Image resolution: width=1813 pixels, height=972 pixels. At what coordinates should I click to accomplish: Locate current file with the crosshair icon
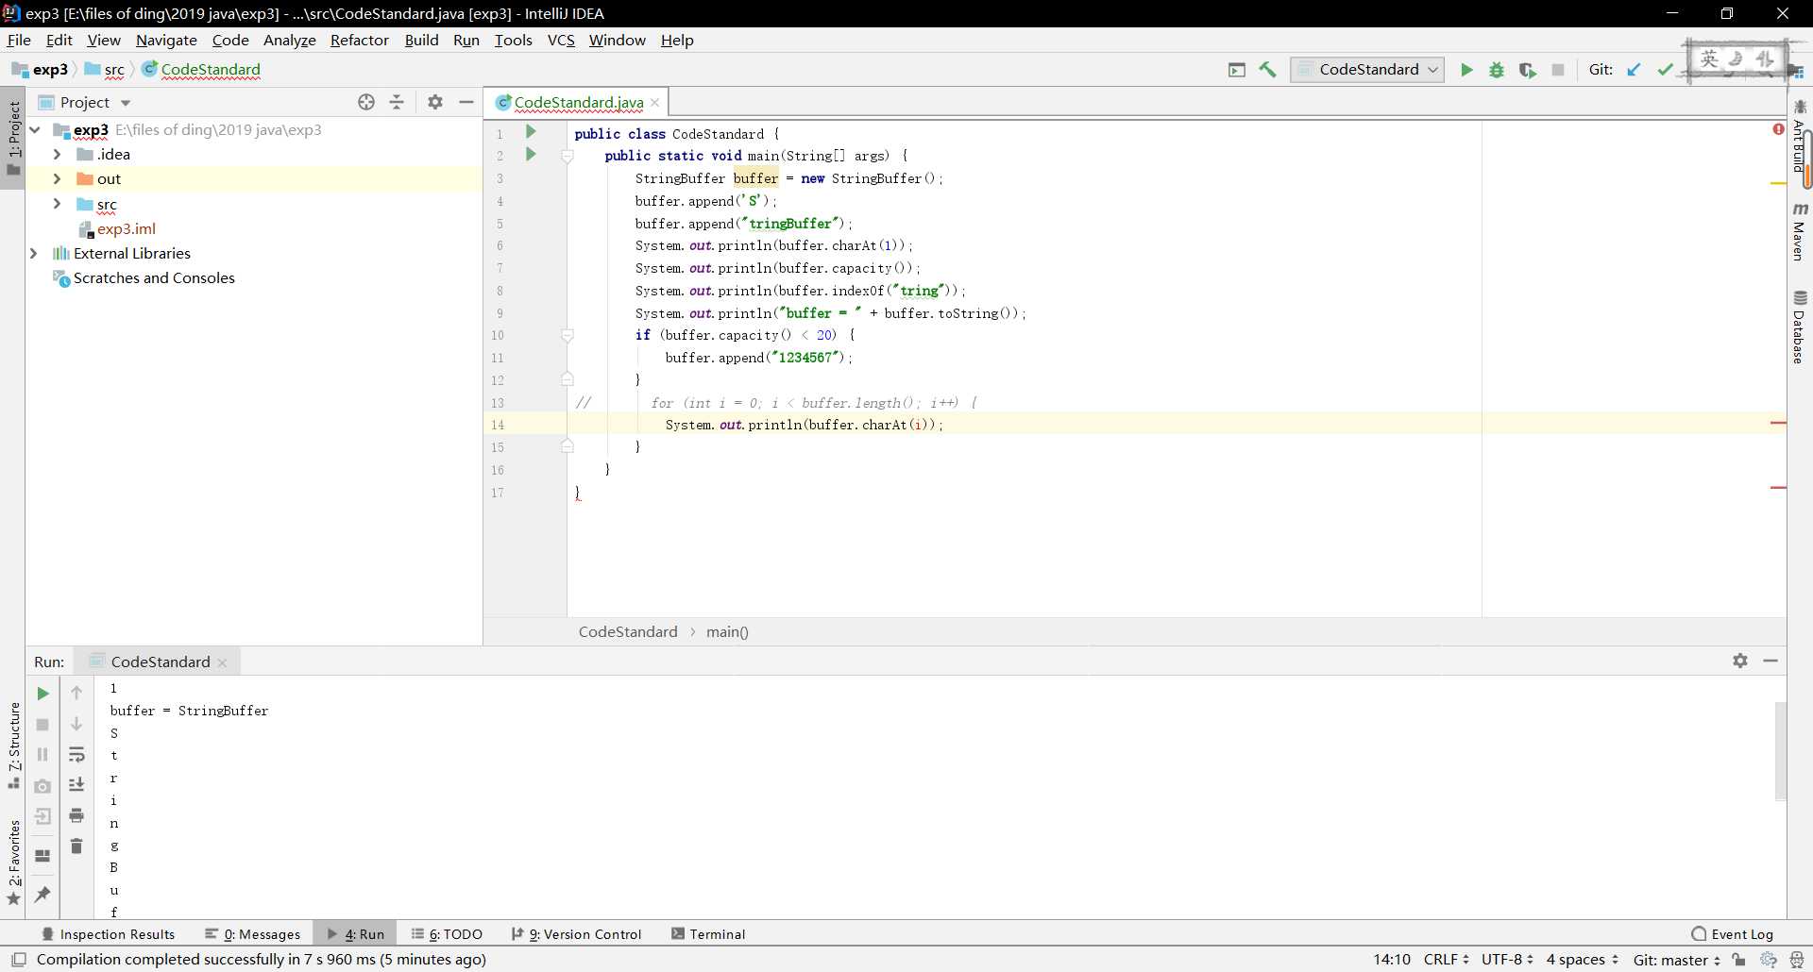366,102
